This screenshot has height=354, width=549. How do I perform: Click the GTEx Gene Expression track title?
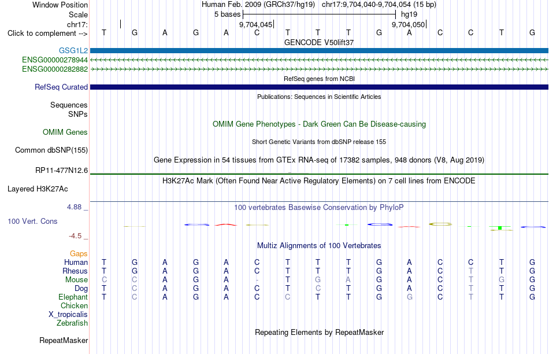coord(319,160)
